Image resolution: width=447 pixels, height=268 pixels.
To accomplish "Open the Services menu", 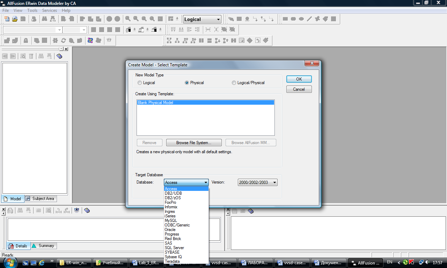I will [x=50, y=10].
